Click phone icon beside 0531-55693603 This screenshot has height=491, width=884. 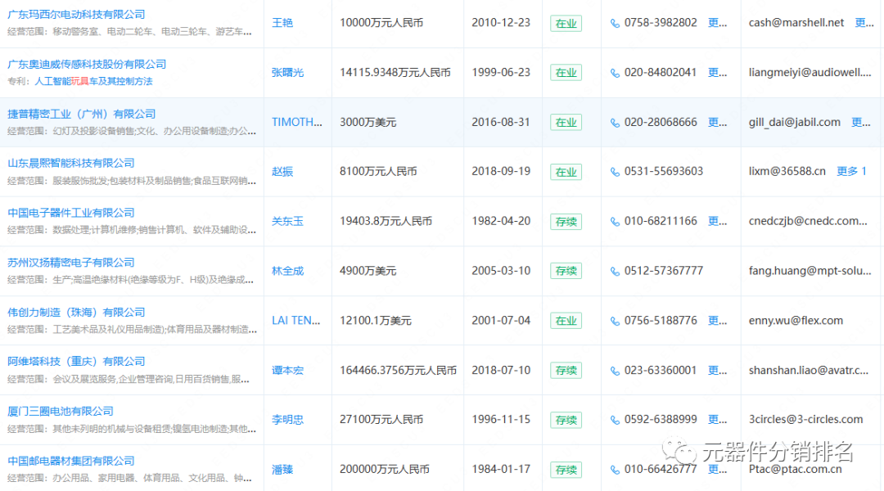[x=615, y=171]
